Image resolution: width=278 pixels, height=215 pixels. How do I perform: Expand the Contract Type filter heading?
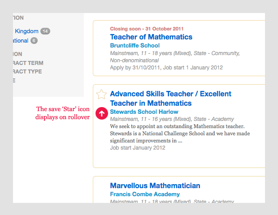pyautogui.click(x=28, y=72)
